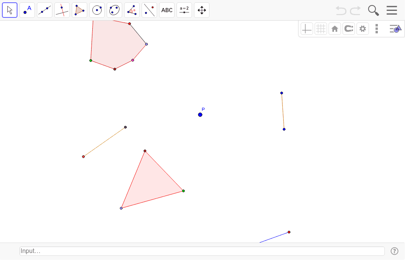Click the green vertex of the triangle
This screenshot has width=405, height=260.
tap(183, 191)
